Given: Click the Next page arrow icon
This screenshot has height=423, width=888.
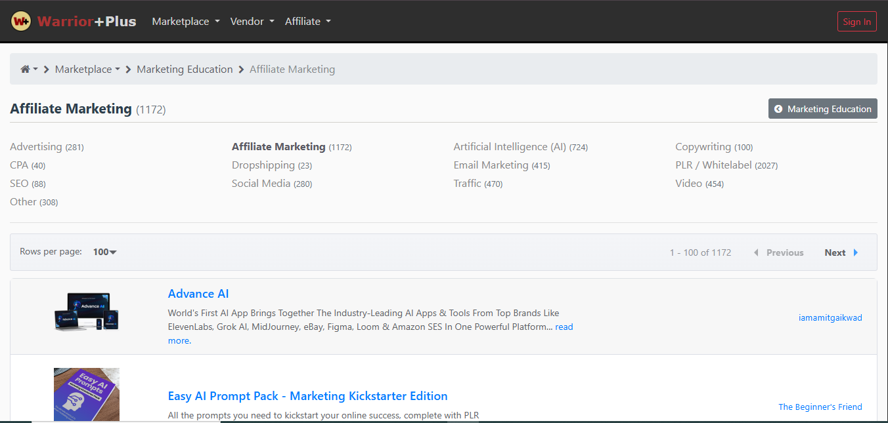Looking at the screenshot, I should pos(856,252).
